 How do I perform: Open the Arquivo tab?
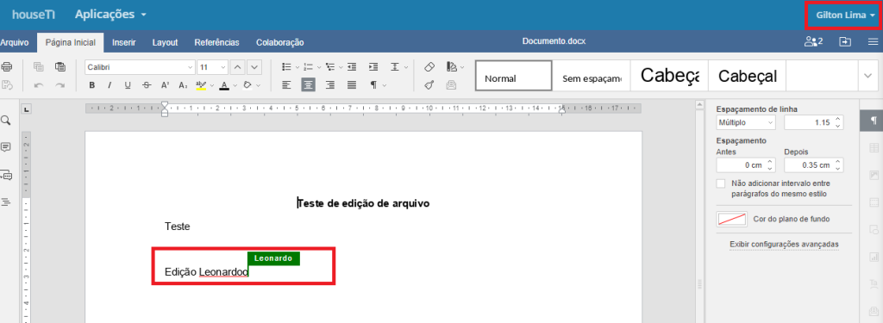point(14,42)
